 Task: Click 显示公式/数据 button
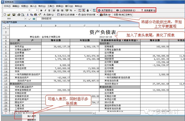(66, 15)
